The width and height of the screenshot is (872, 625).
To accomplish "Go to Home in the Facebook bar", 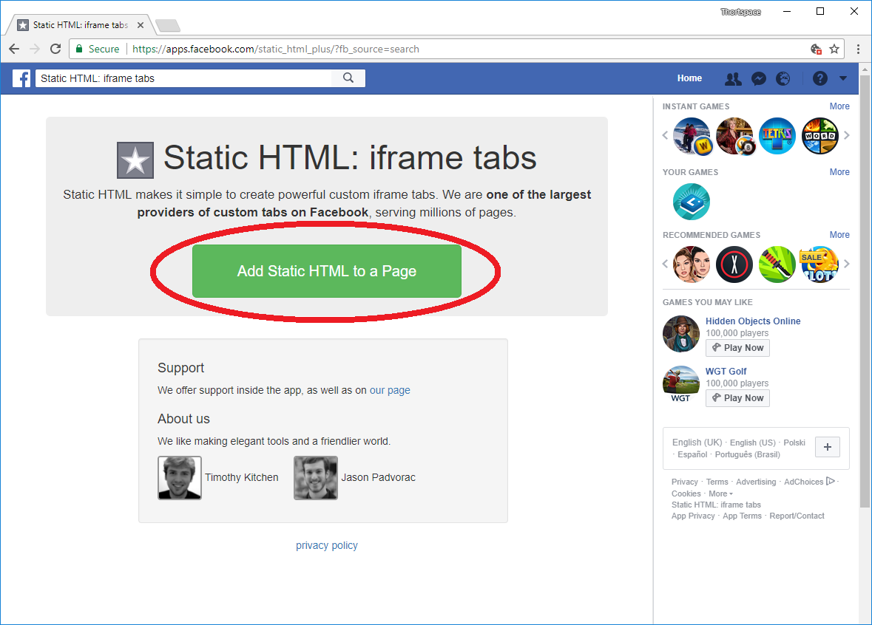I will (689, 78).
